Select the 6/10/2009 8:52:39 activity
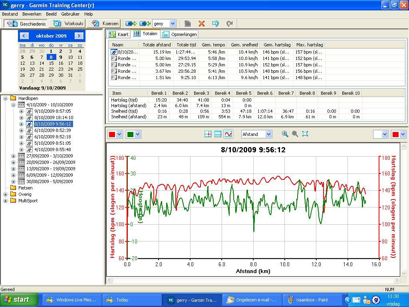Image resolution: width=409 pixels, height=307 pixels. click(52, 130)
